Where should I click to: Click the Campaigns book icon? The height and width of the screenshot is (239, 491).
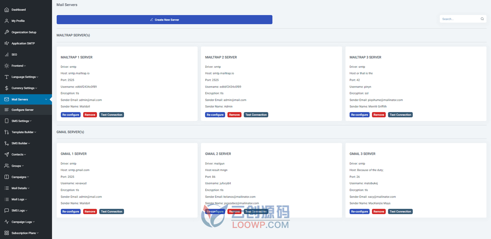[x=6, y=177]
